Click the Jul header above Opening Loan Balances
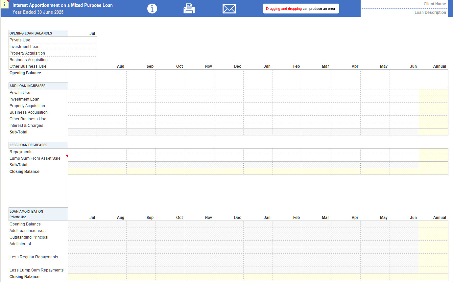 92,34
